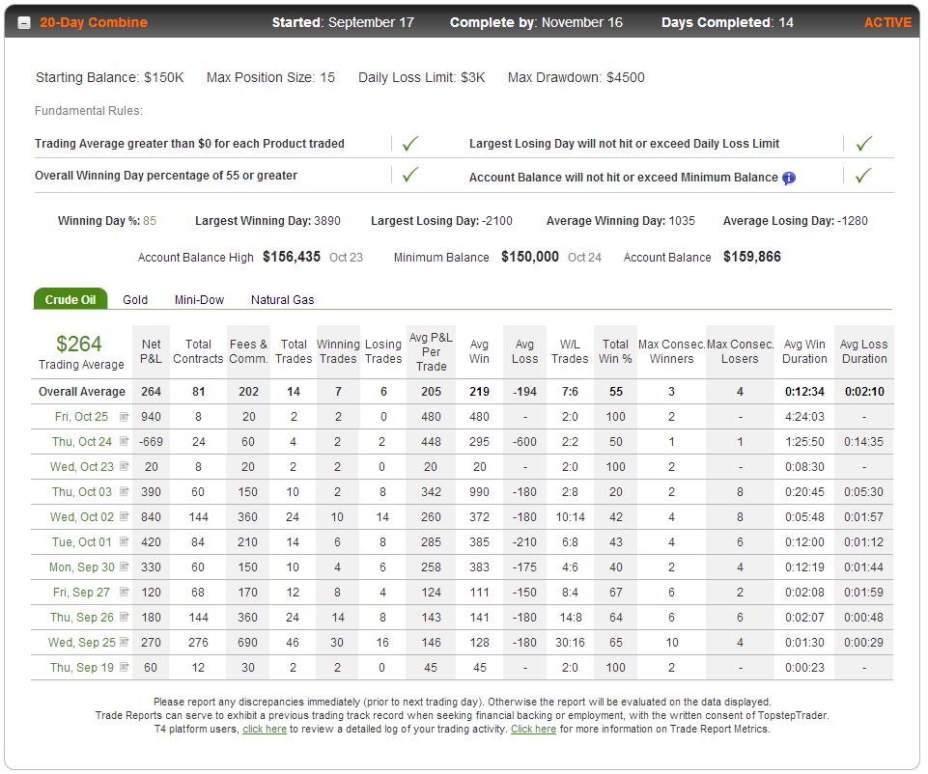The image size is (928, 774).
Task: Click the Overall Average row label
Action: click(82, 392)
